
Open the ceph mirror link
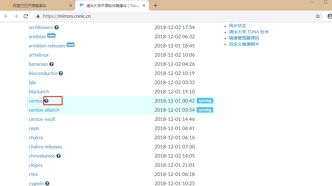point(34,128)
